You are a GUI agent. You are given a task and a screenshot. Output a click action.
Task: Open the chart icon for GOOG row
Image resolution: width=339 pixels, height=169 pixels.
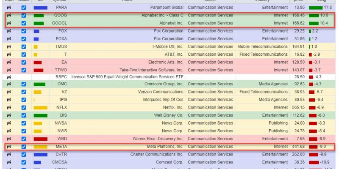click(x=9, y=15)
